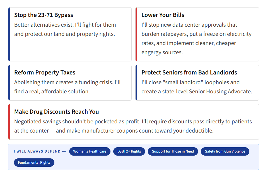
Task: Click red accent bar on Lower Your Bills
Action: click(x=136, y=34)
